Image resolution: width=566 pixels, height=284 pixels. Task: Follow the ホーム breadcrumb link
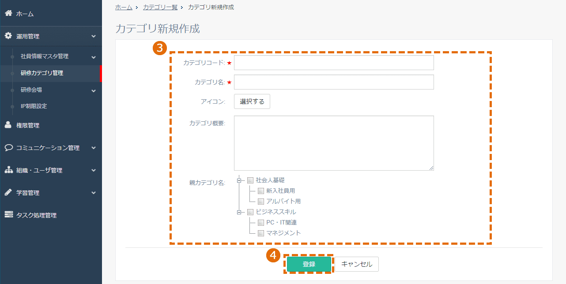pos(124,7)
